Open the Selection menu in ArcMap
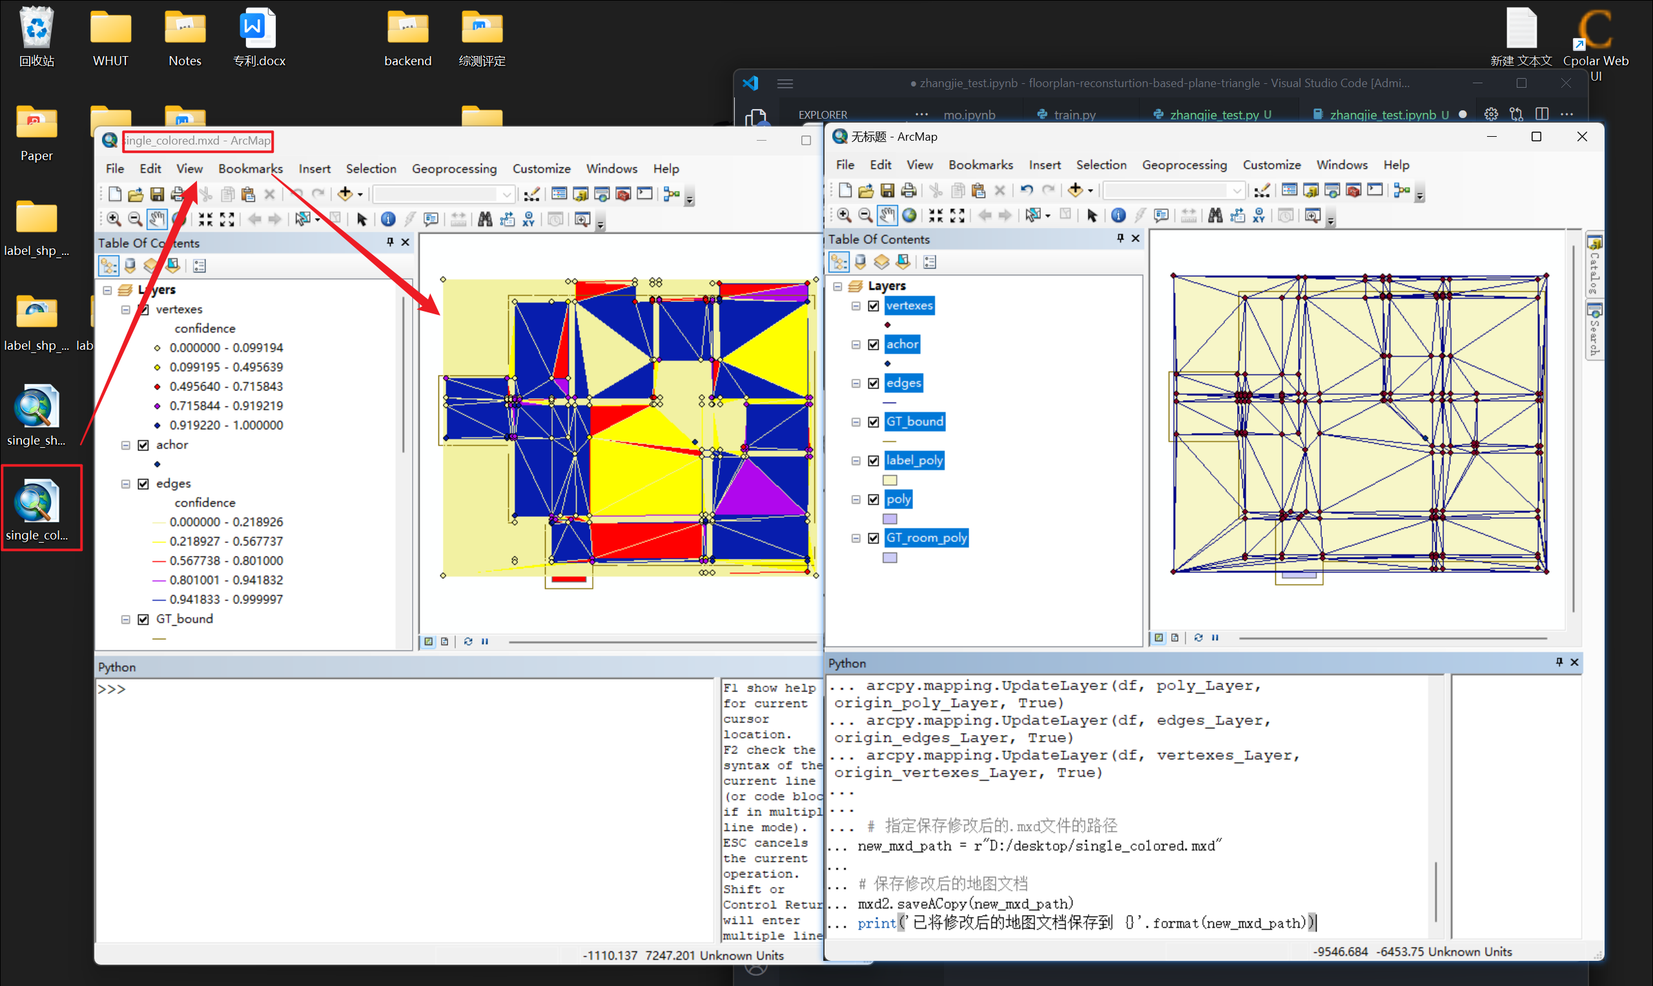This screenshot has width=1653, height=986. (371, 168)
